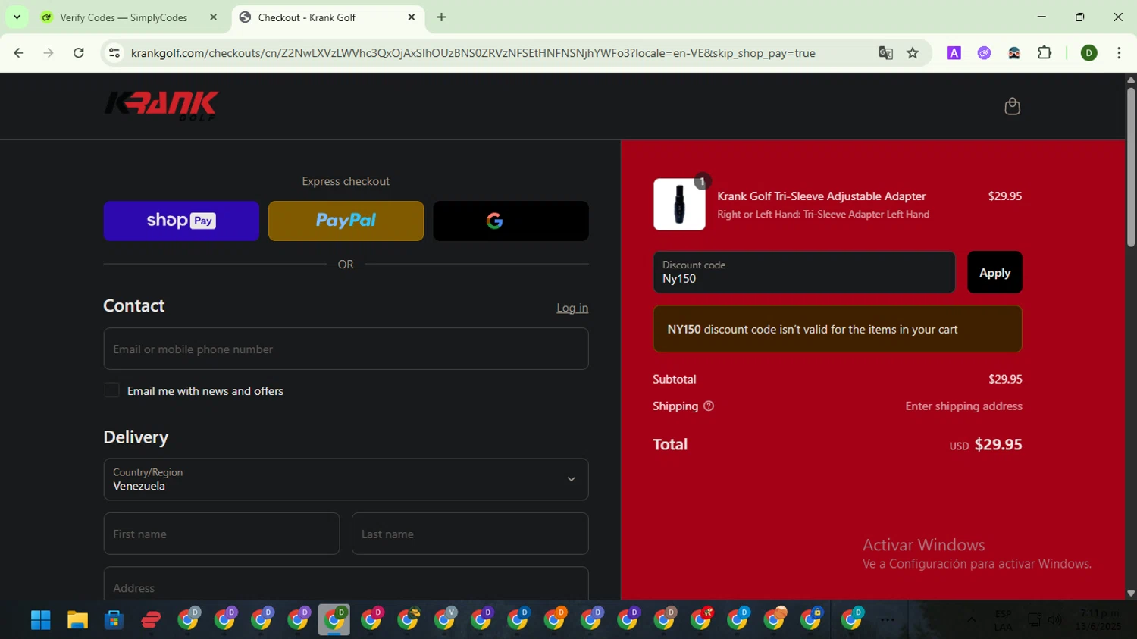Open the Chrome three-dot menu

click(1119, 53)
